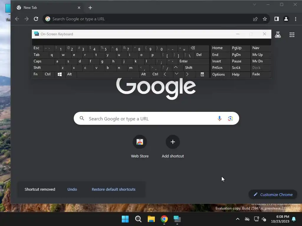Toggle the right Shift key
302x226 pixels.
point(196,68)
